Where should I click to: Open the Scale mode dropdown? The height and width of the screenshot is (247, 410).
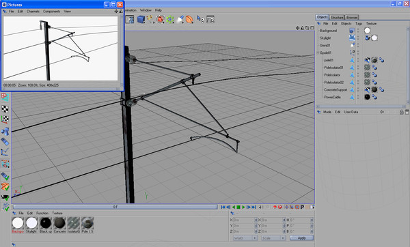(273, 238)
